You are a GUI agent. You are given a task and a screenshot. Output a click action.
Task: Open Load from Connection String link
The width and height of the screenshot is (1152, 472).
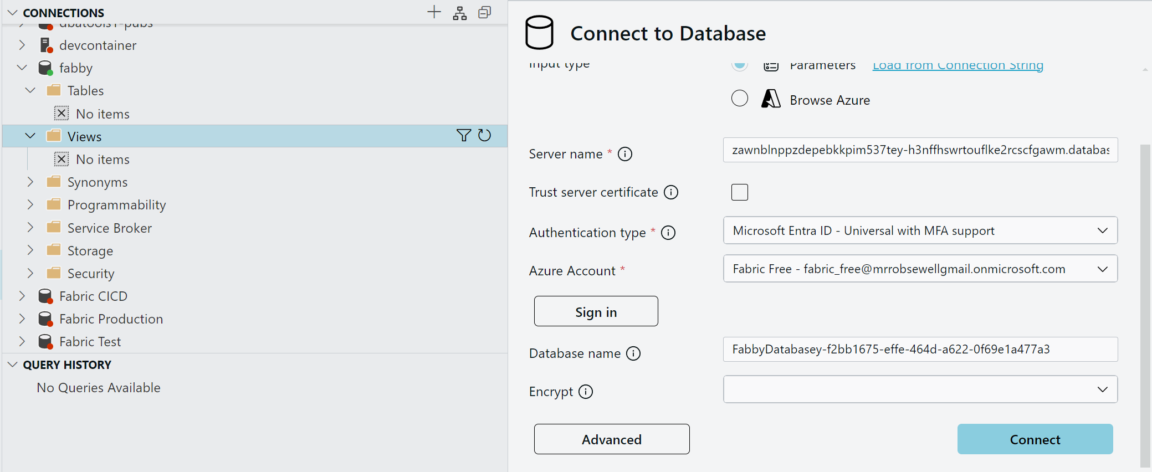(958, 65)
